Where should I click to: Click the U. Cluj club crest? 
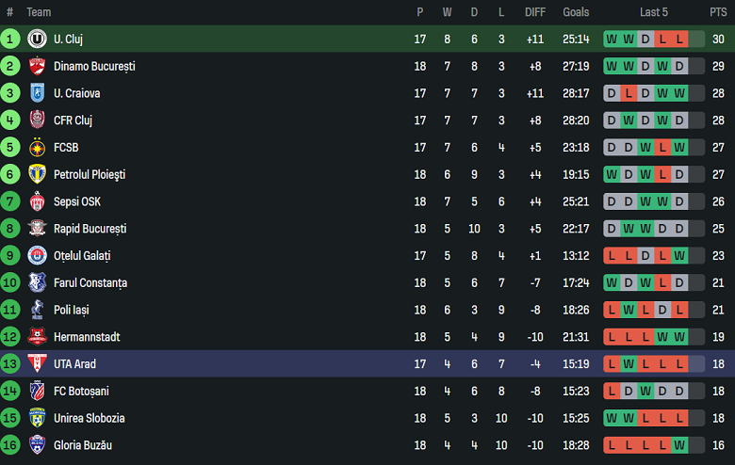coord(38,39)
